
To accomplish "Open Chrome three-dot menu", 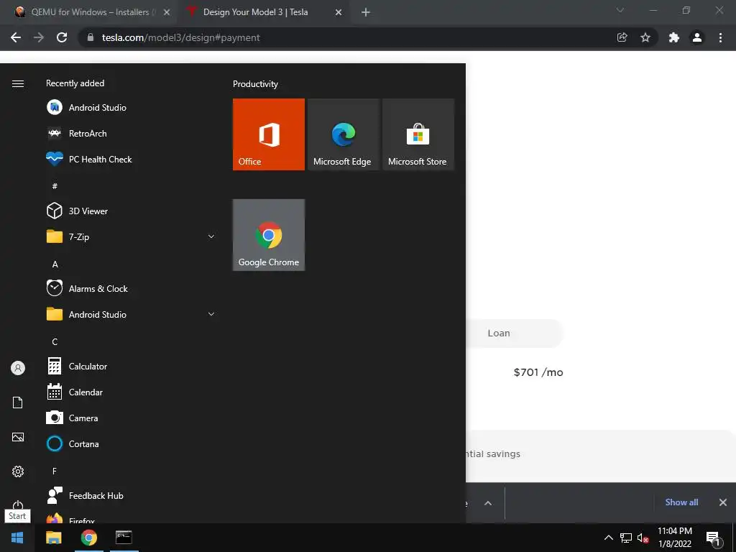I will click(720, 37).
